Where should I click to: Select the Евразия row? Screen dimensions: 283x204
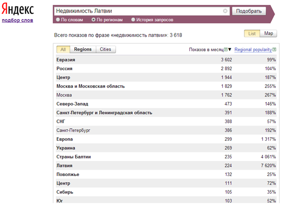[166, 60]
